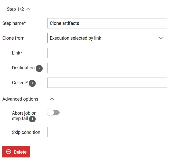The width and height of the screenshot is (169, 160).
Task: Click the Skip condition label
Action: (26, 132)
